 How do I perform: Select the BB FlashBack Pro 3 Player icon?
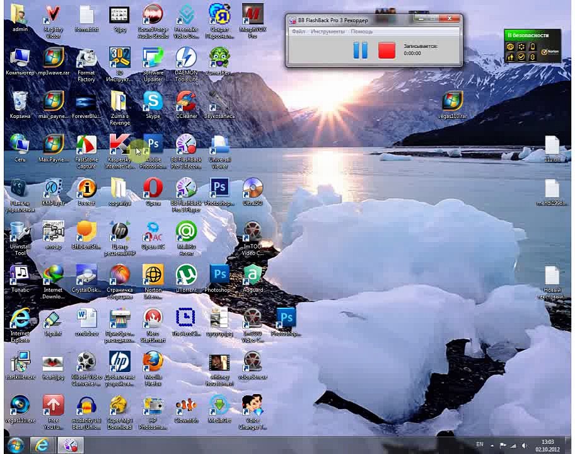point(186,195)
